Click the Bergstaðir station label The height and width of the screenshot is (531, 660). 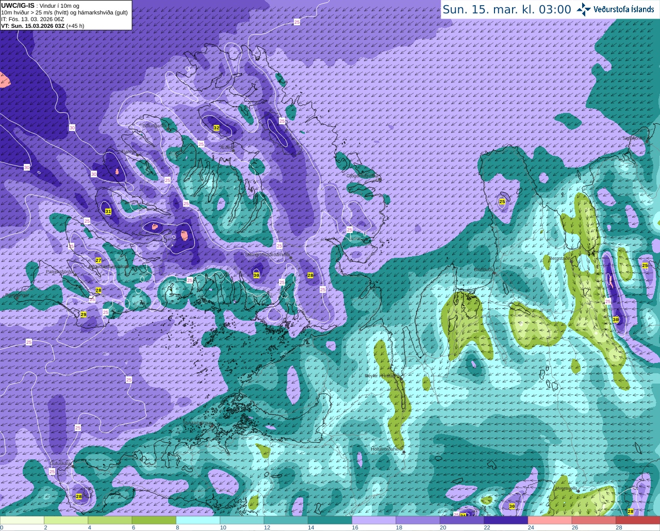[560, 258]
